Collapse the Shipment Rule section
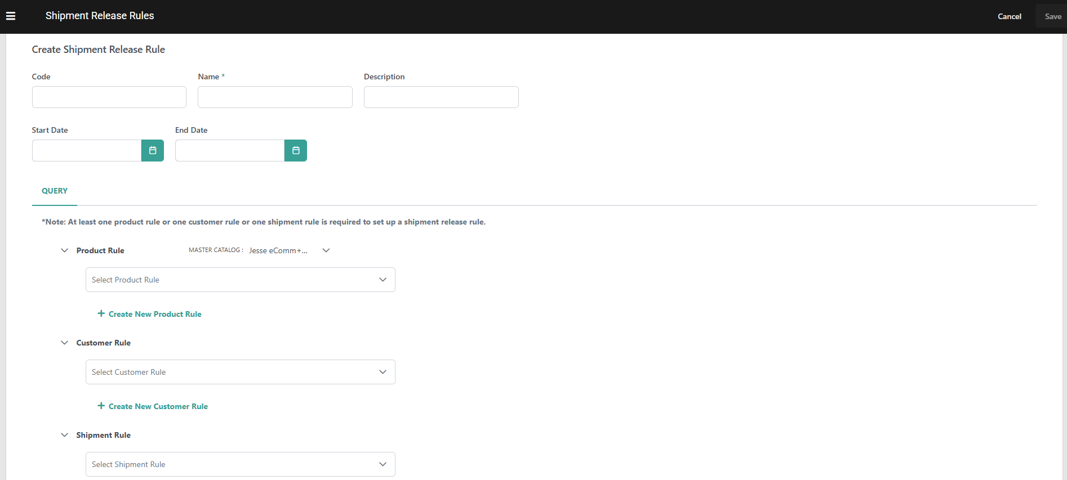The image size is (1067, 480). (x=65, y=435)
